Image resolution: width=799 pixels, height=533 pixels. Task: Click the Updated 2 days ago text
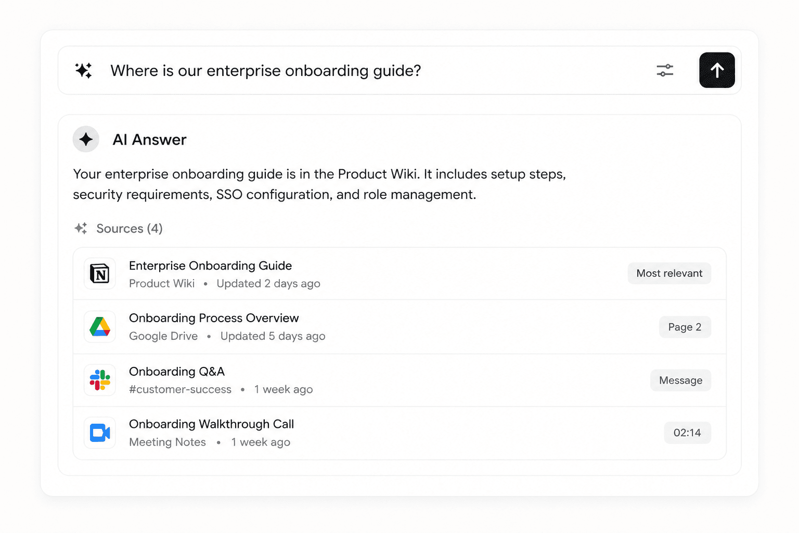coord(268,284)
